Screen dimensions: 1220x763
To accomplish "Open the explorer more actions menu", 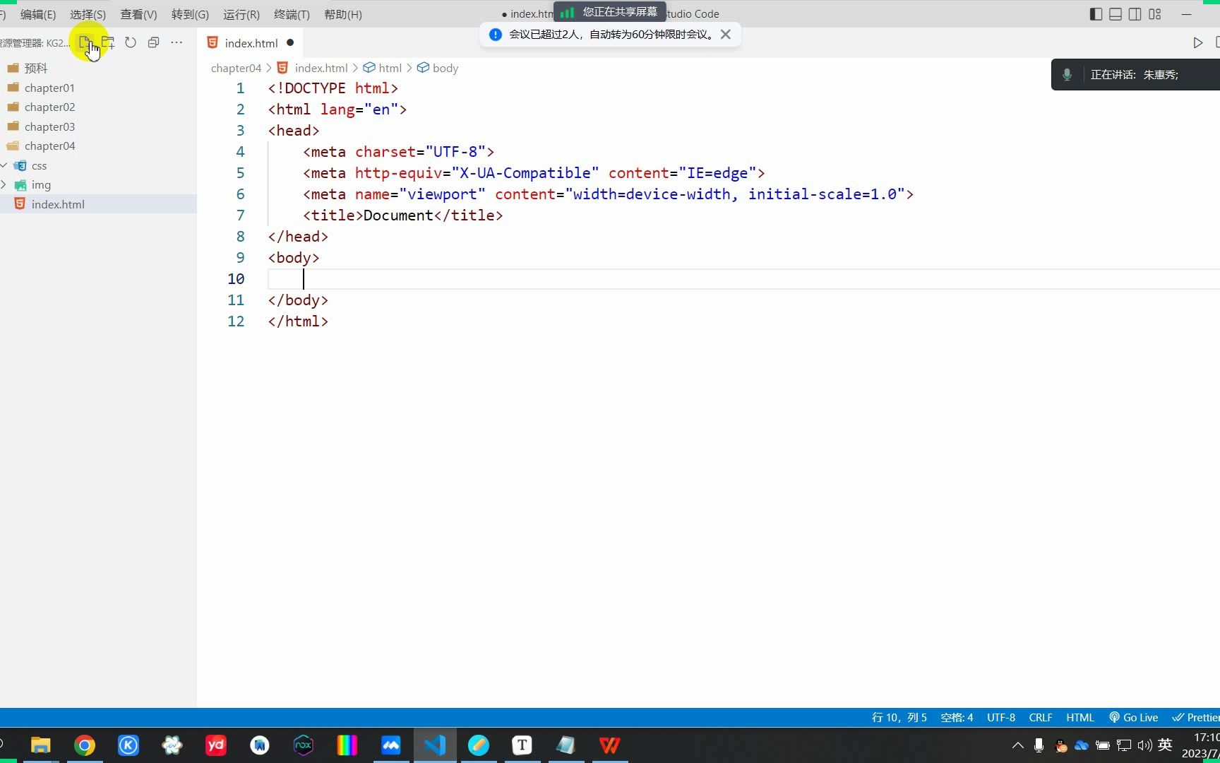I will (177, 42).
